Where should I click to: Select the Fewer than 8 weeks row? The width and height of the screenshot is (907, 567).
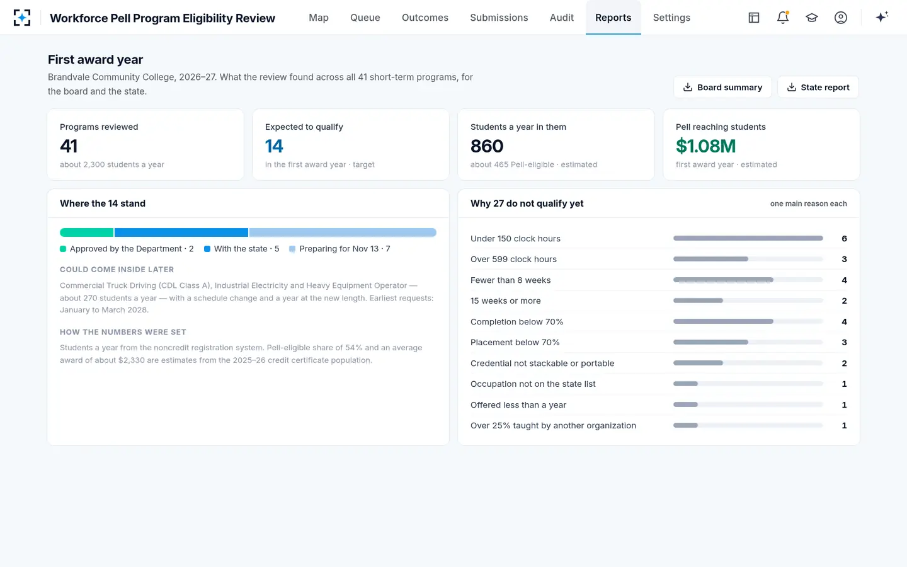pyautogui.click(x=659, y=280)
